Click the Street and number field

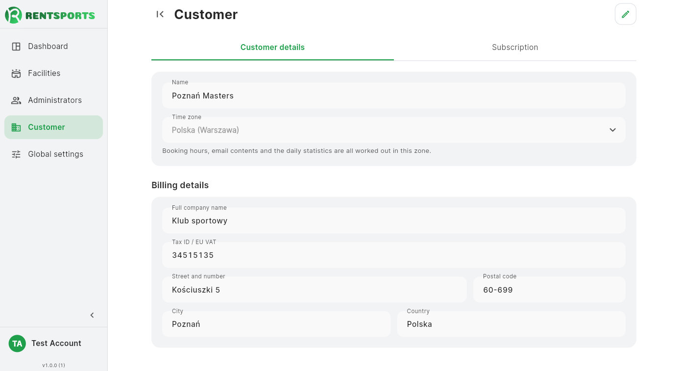point(314,290)
